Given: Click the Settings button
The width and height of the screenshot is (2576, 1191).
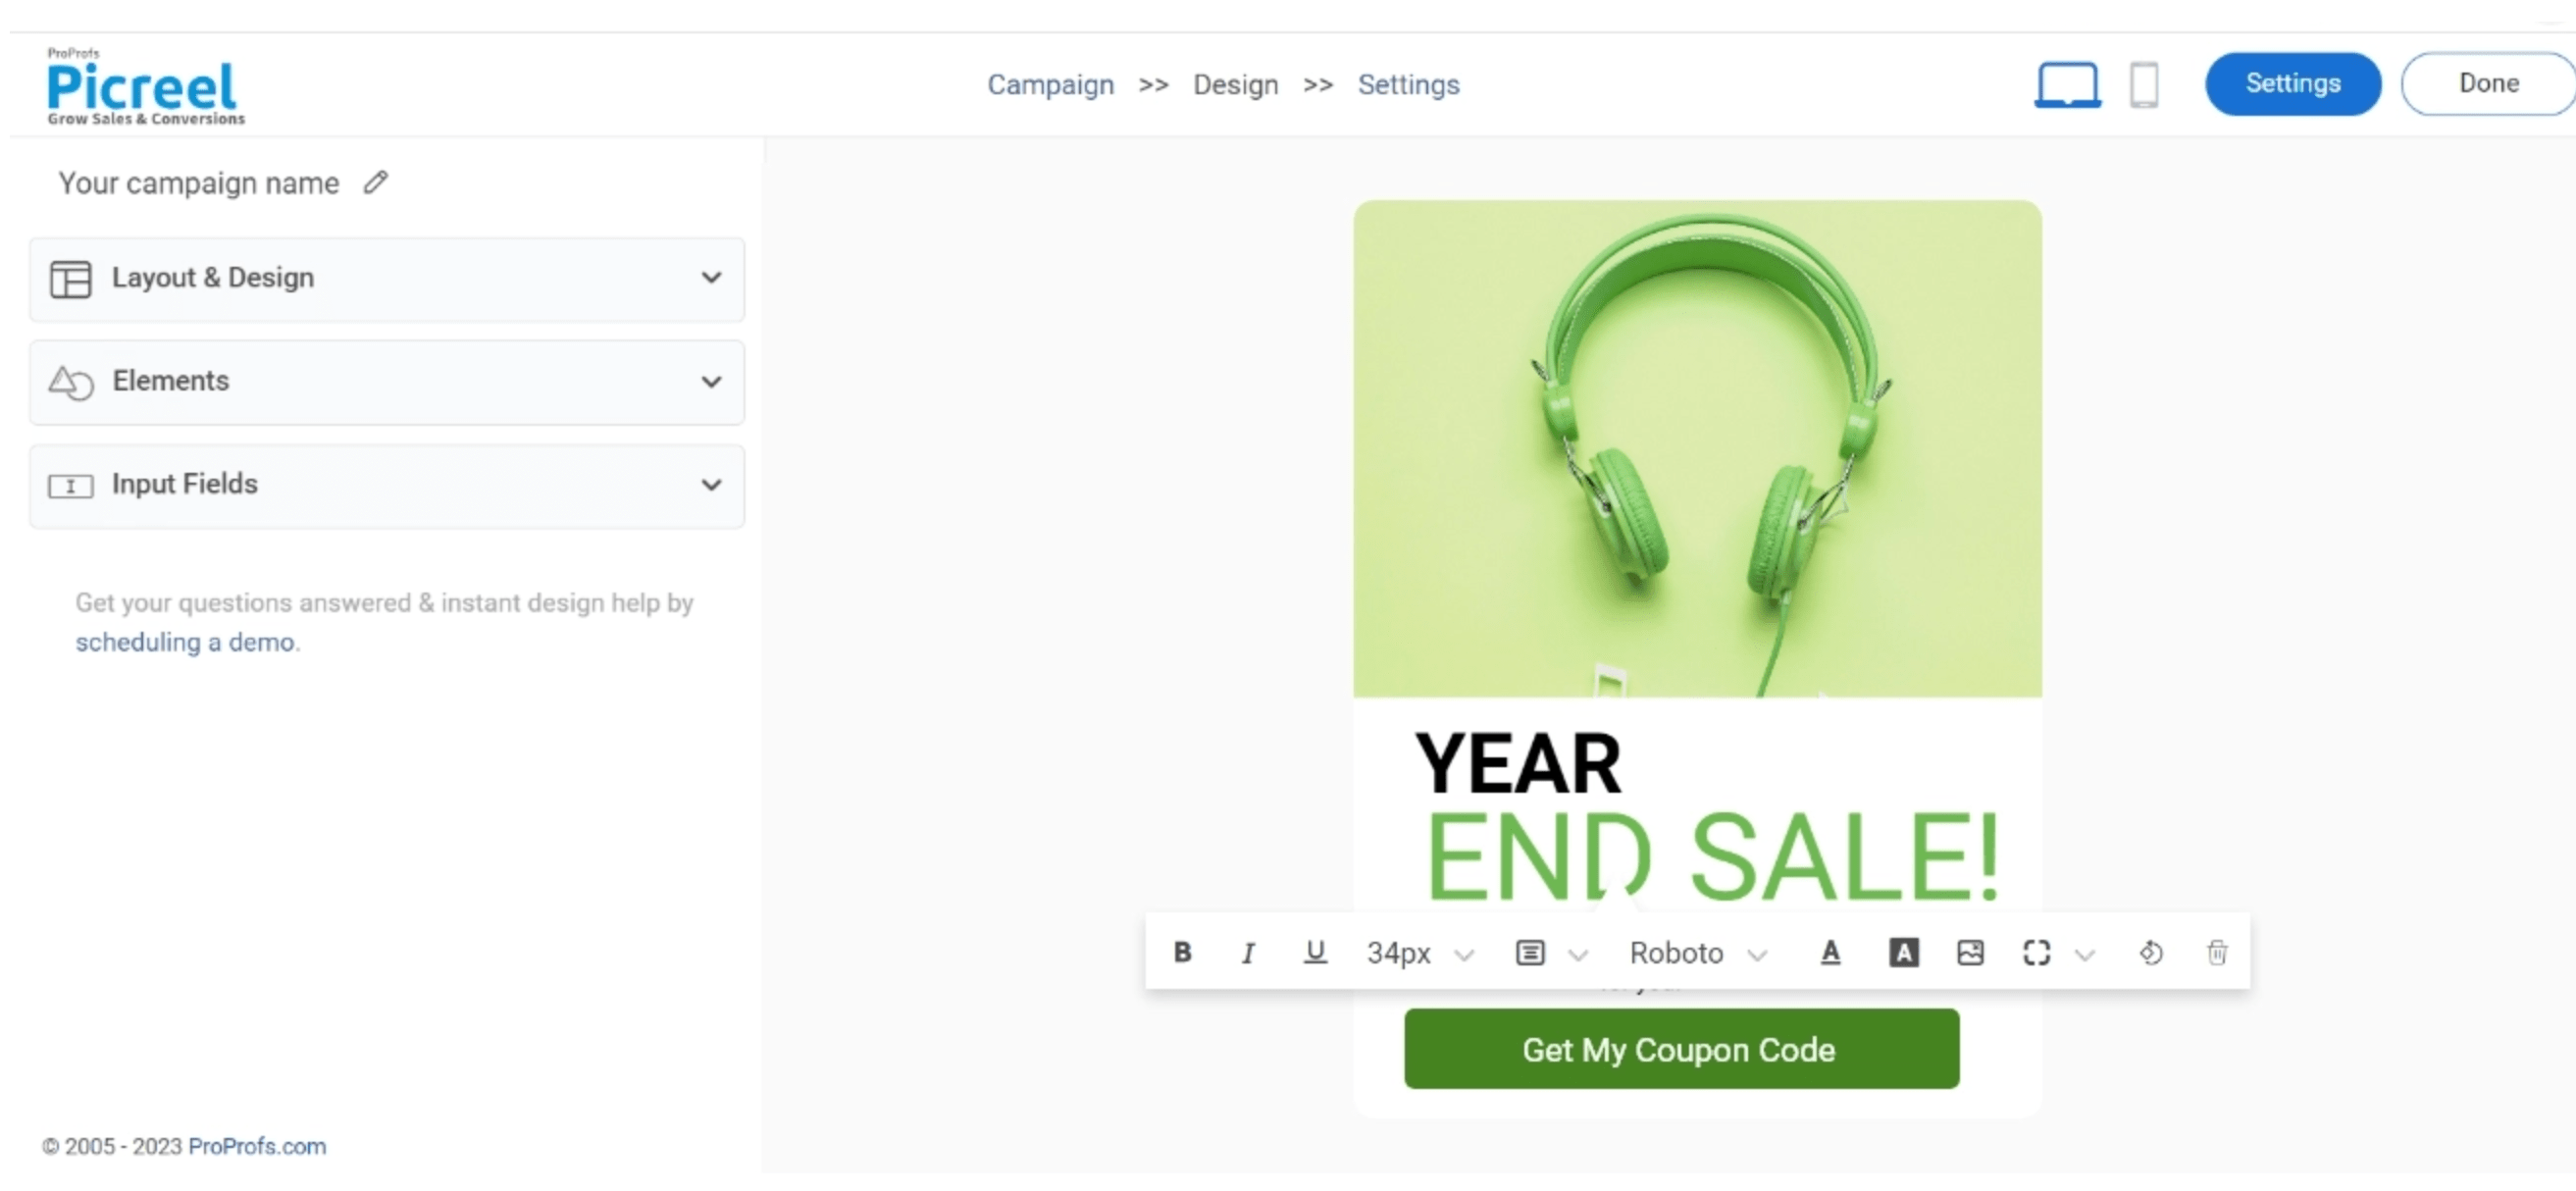Looking at the screenshot, I should pos(2292,82).
